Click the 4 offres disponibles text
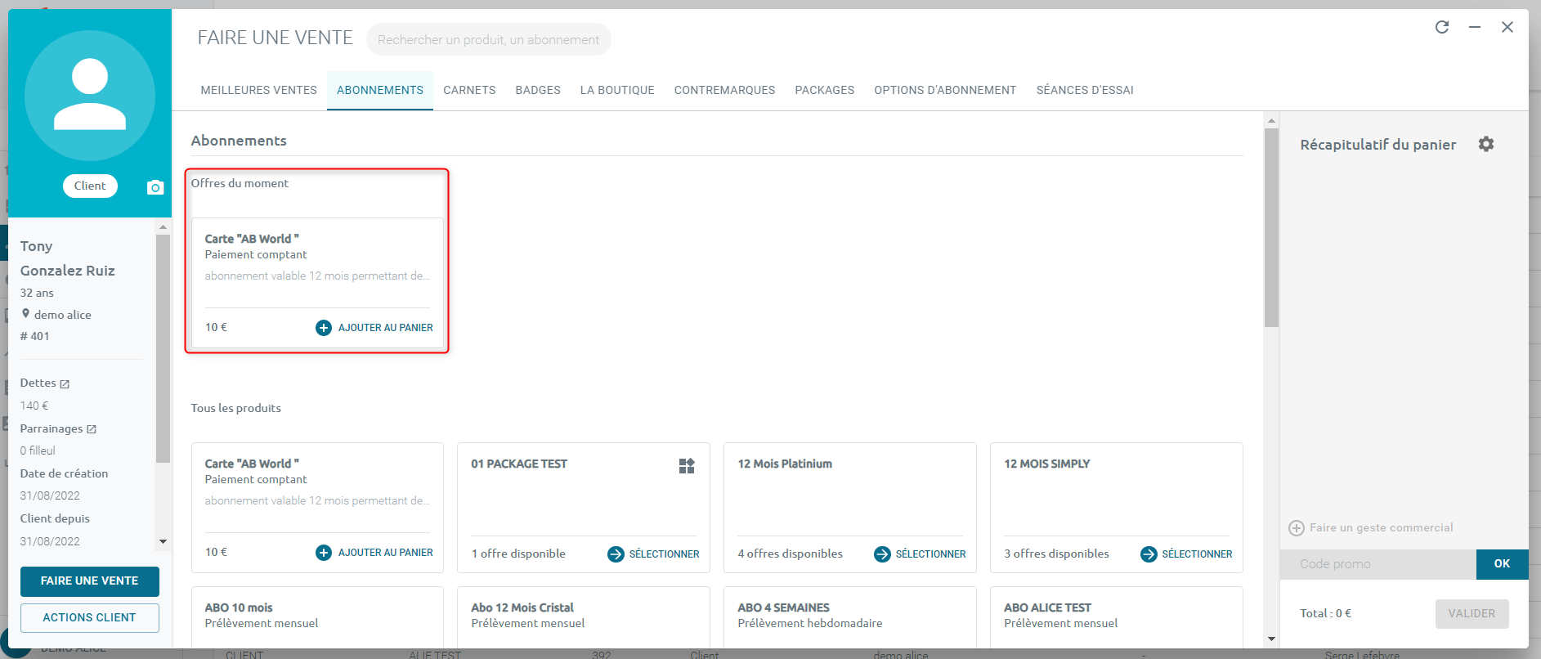This screenshot has width=1541, height=659. 791,554
